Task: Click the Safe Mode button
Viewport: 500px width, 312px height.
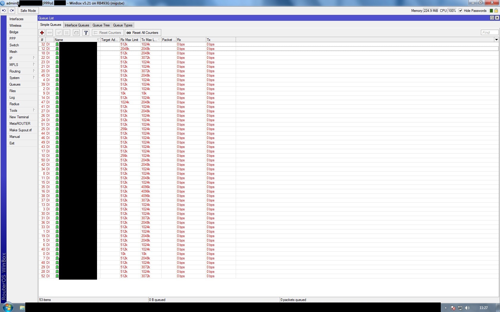Action: pyautogui.click(x=28, y=11)
